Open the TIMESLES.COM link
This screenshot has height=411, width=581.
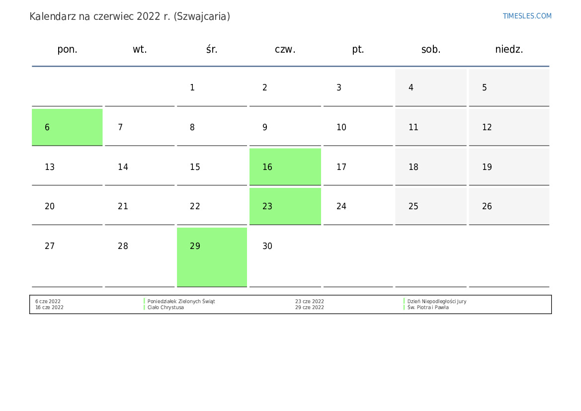point(526,16)
